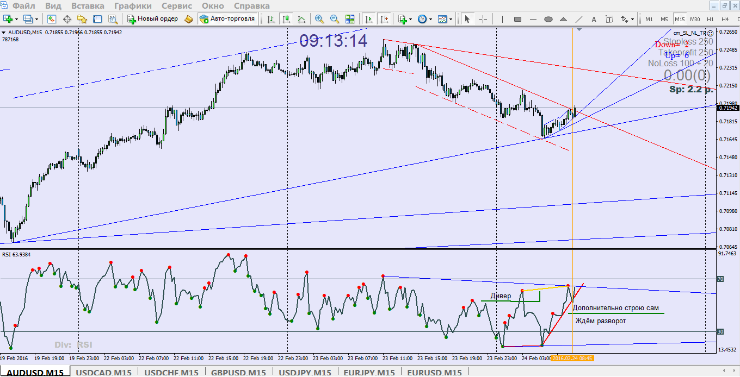740x377 pixels.
Task: Toggle chart auto scroll
Action: pos(369,19)
